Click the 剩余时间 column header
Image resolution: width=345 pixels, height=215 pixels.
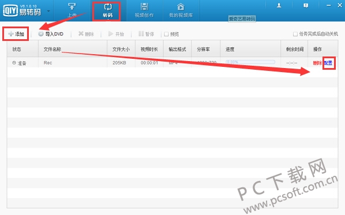(294, 49)
